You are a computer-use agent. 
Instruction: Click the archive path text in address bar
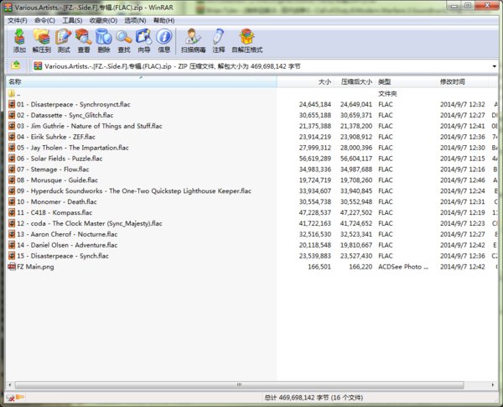coord(173,66)
